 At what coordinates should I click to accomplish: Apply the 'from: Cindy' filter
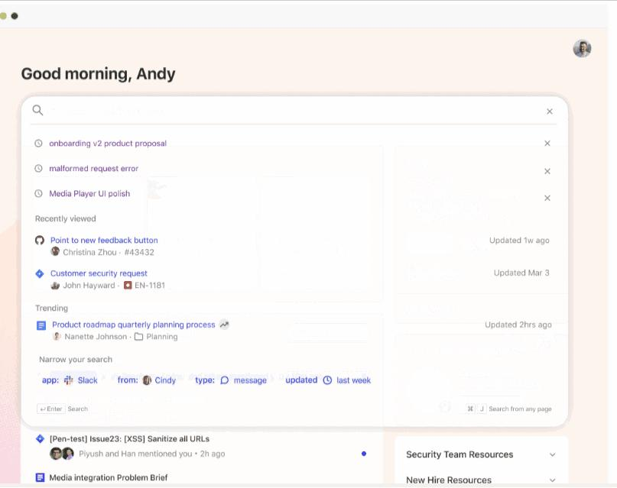pos(147,380)
